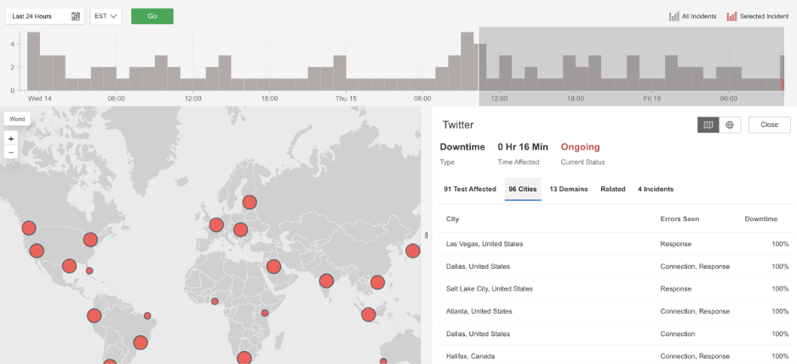
Task: Switch to globe view icon
Action: coord(730,124)
